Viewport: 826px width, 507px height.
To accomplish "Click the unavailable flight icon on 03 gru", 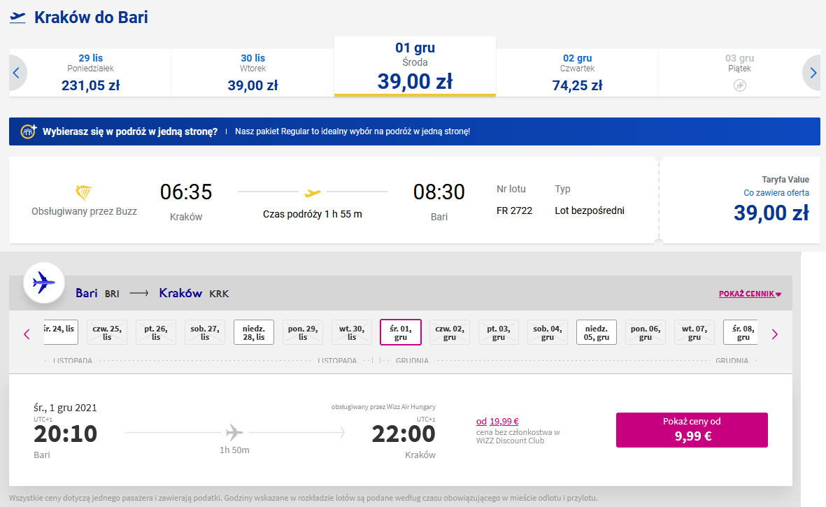I will click(739, 85).
